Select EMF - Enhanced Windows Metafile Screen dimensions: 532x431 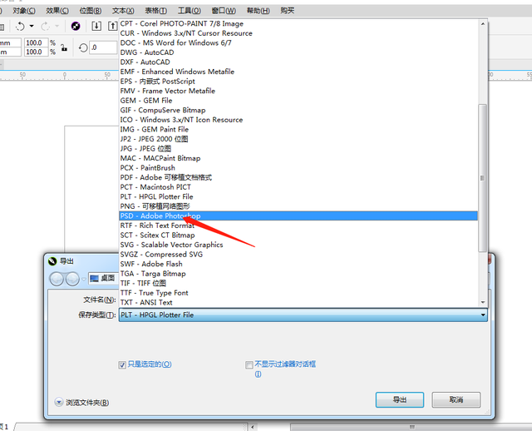pyautogui.click(x=298, y=72)
